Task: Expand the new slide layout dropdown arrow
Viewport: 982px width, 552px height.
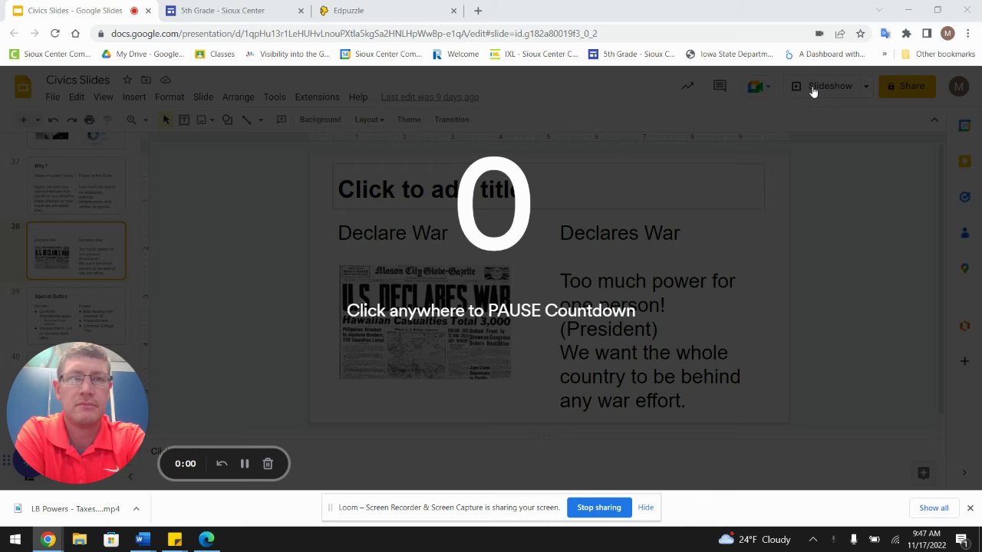Action: click(36, 120)
